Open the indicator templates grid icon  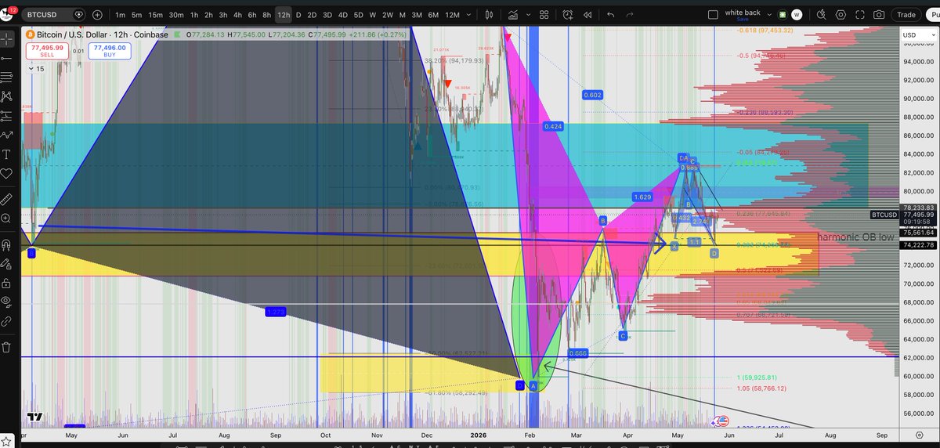544,14
